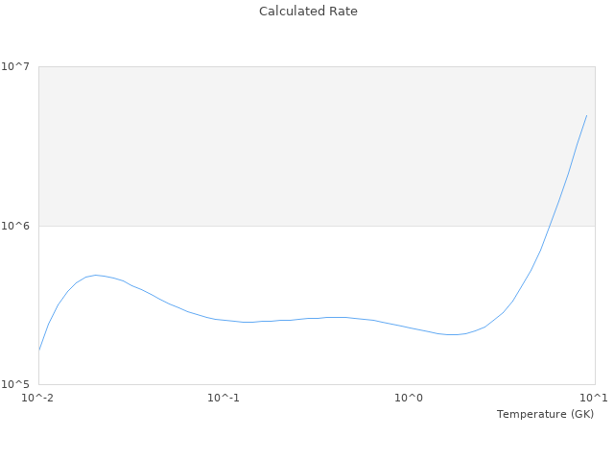Click the white plot area below the curve

(x=288, y=360)
